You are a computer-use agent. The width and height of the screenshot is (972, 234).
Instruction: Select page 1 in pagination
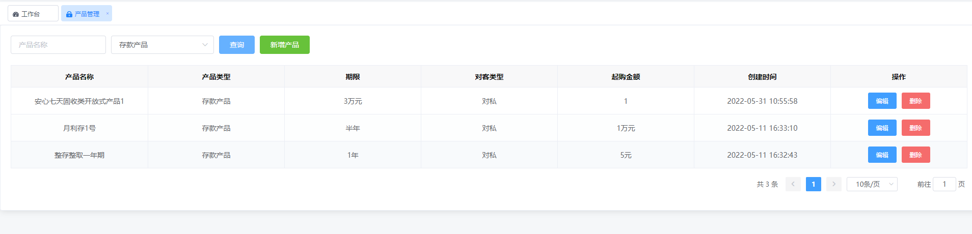[x=814, y=184]
